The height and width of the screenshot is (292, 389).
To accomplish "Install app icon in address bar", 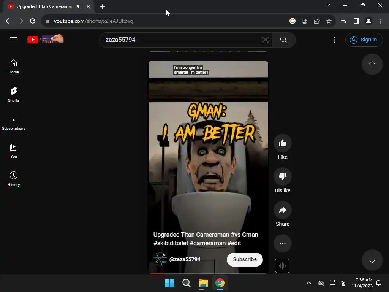I will click(x=305, y=21).
